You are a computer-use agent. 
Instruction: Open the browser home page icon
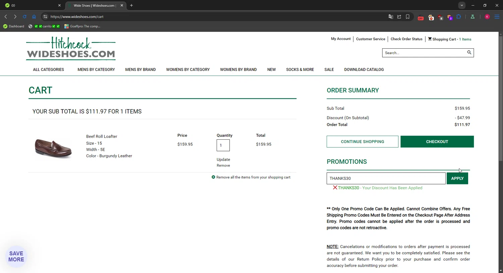coord(34,16)
